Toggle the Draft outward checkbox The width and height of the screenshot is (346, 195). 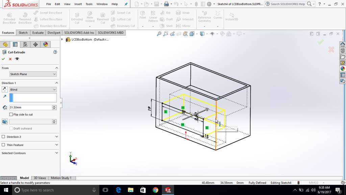coord(11,128)
